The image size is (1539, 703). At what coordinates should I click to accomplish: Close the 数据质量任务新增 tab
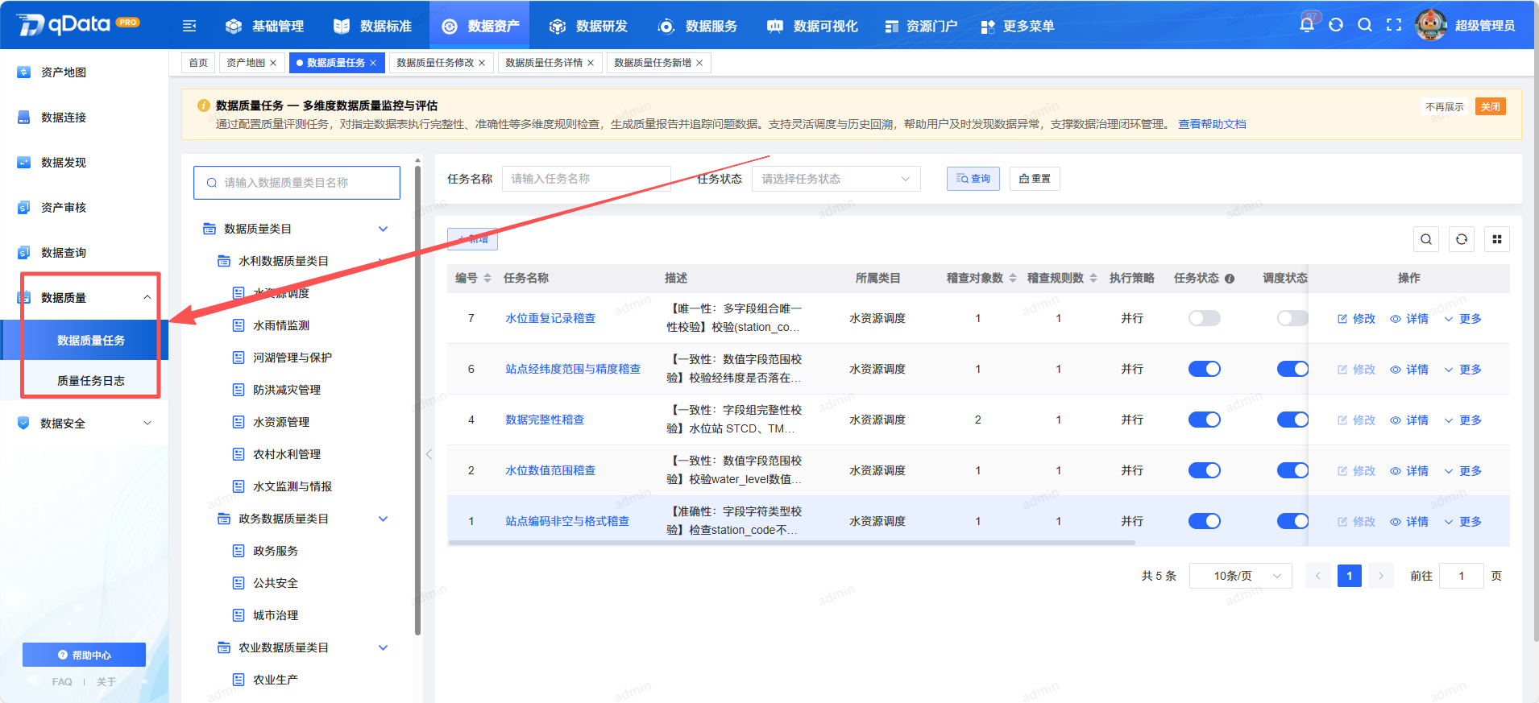click(x=699, y=63)
